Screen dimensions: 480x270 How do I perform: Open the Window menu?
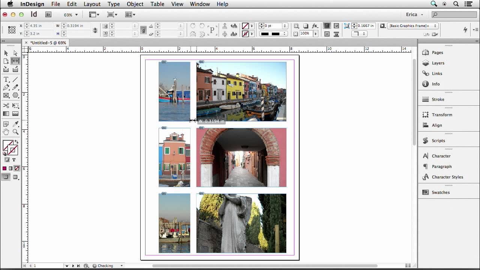pos(199,4)
